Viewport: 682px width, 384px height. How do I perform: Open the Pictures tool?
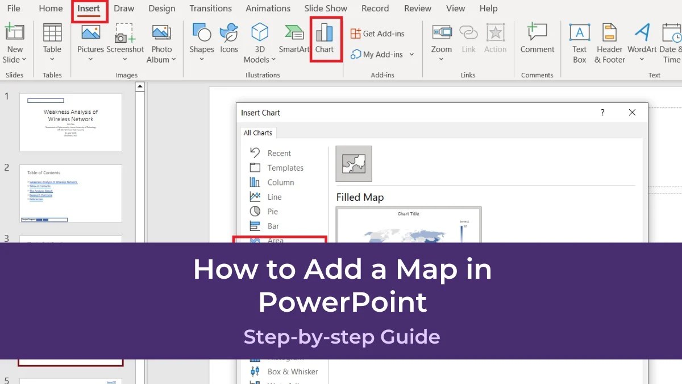tap(90, 40)
